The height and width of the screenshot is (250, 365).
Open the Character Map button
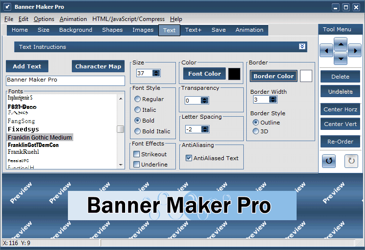(98, 66)
